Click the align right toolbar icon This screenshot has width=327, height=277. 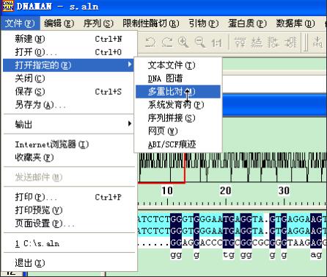tap(290, 43)
